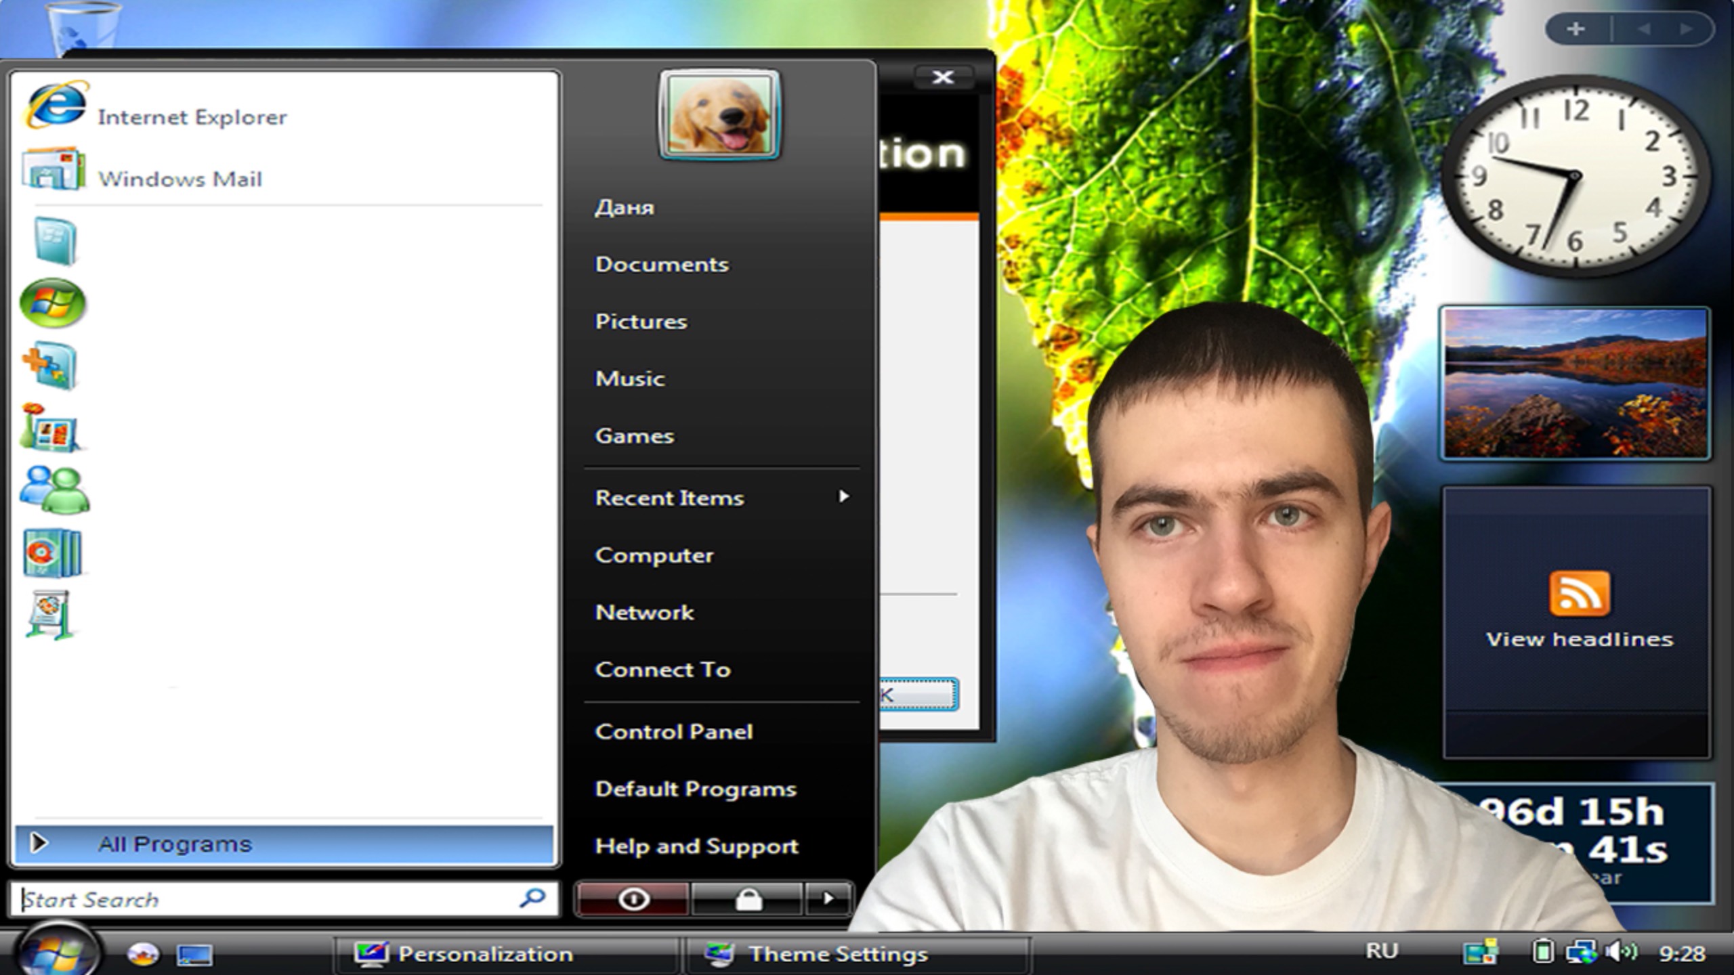Click the sidebar tray icon beside RU

tap(1481, 951)
